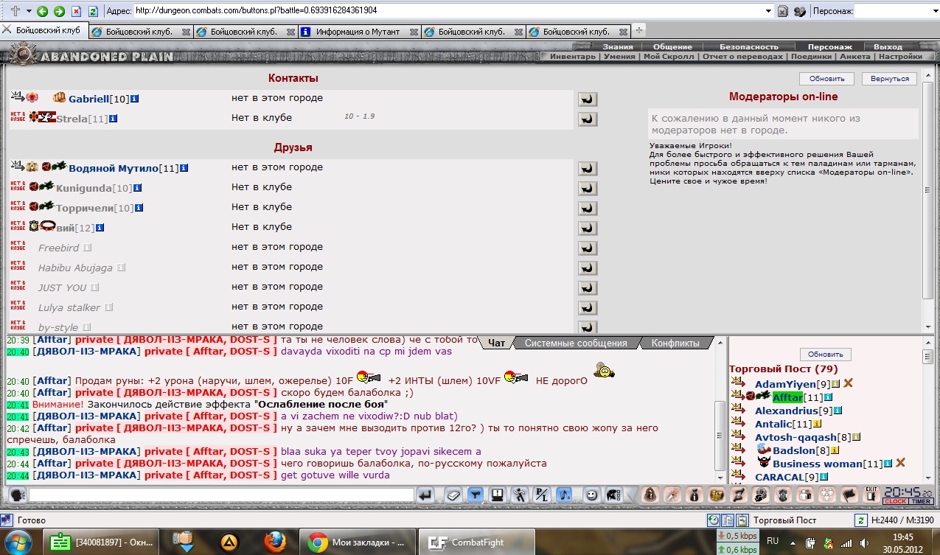Screen dimensions: 940x555
Task: Switch to the Конфликты chat tab
Action: (675, 343)
